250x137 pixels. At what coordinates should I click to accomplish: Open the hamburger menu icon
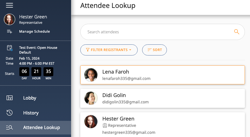point(10,5)
